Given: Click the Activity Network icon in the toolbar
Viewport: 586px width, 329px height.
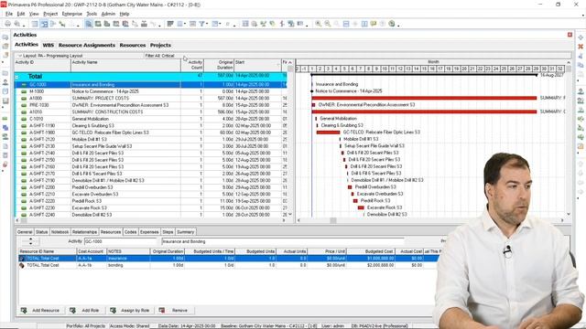Looking at the screenshot, I should (x=53, y=24).
